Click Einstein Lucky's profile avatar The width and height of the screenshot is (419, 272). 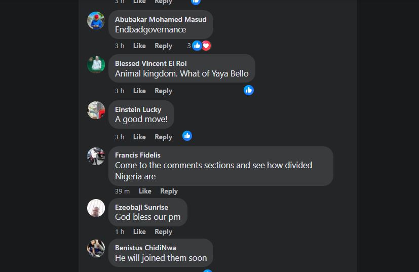pos(96,110)
